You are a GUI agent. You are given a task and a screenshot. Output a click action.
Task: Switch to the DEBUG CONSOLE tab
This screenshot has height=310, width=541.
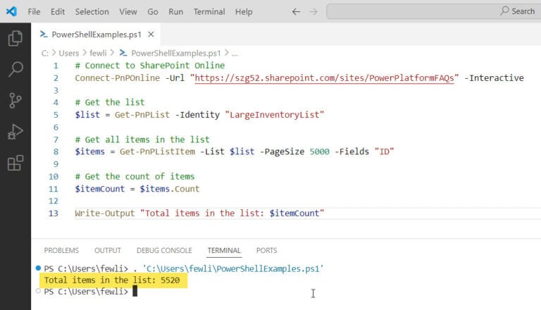(x=164, y=250)
